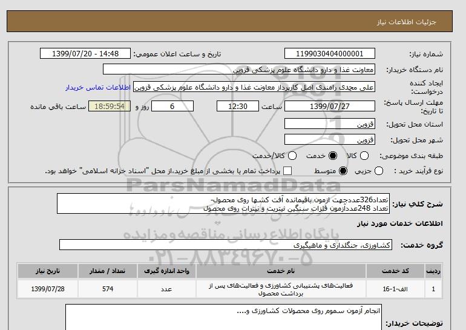This screenshot has height=330, width=466.
Task: Click the need date cell 1399/07/28
Action: (48, 289)
